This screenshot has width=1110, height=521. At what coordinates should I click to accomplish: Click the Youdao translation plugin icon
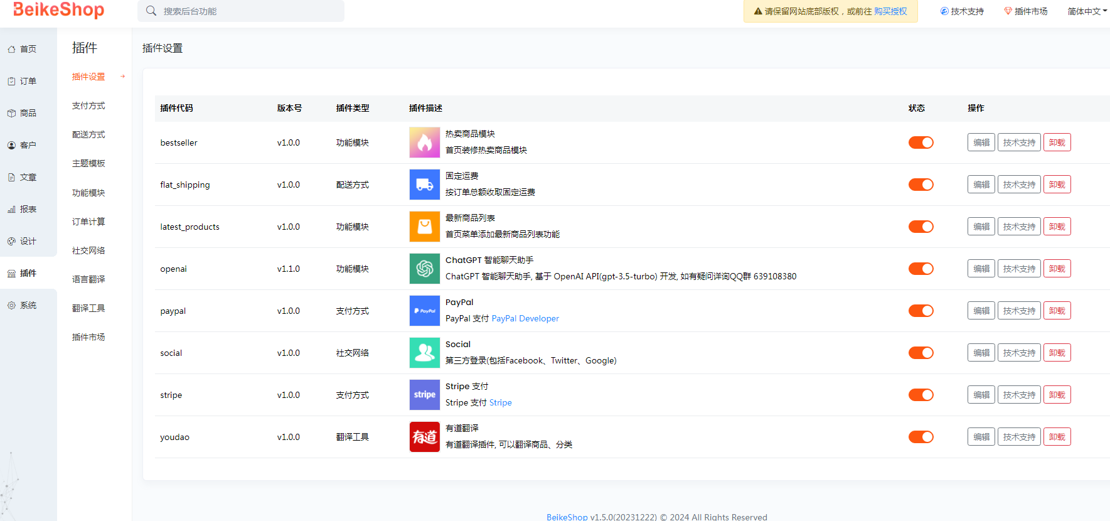coord(424,437)
